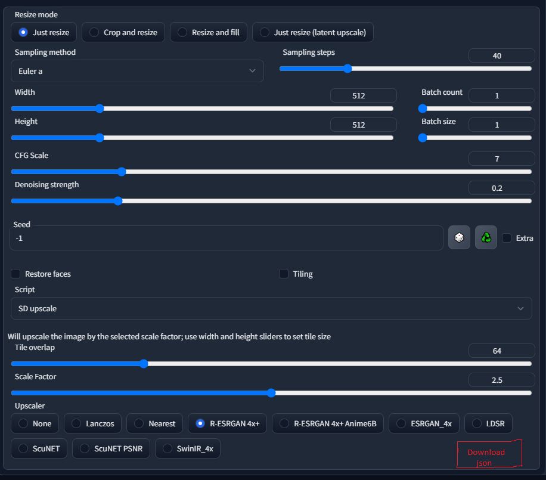Select Resize and fill mode
The image size is (546, 480).
(x=209, y=32)
